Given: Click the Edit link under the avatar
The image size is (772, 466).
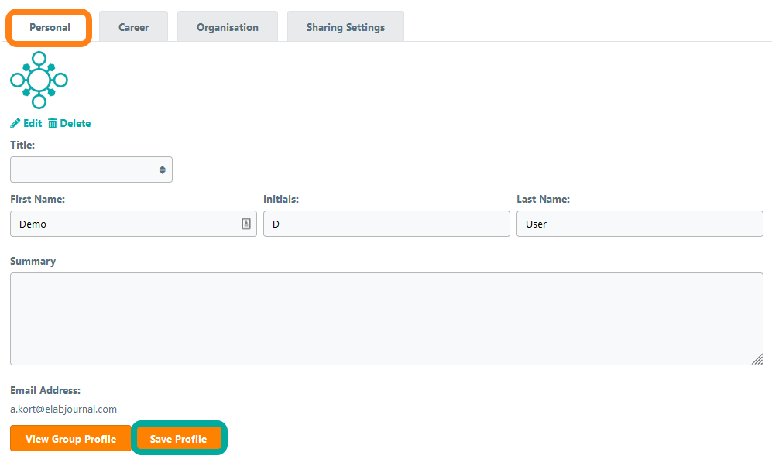Looking at the screenshot, I should click(33, 124).
